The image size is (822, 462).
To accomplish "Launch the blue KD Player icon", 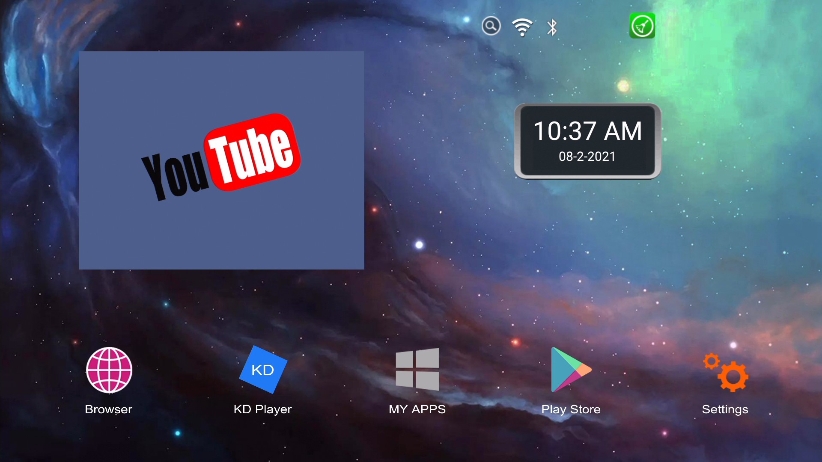I will click(263, 370).
